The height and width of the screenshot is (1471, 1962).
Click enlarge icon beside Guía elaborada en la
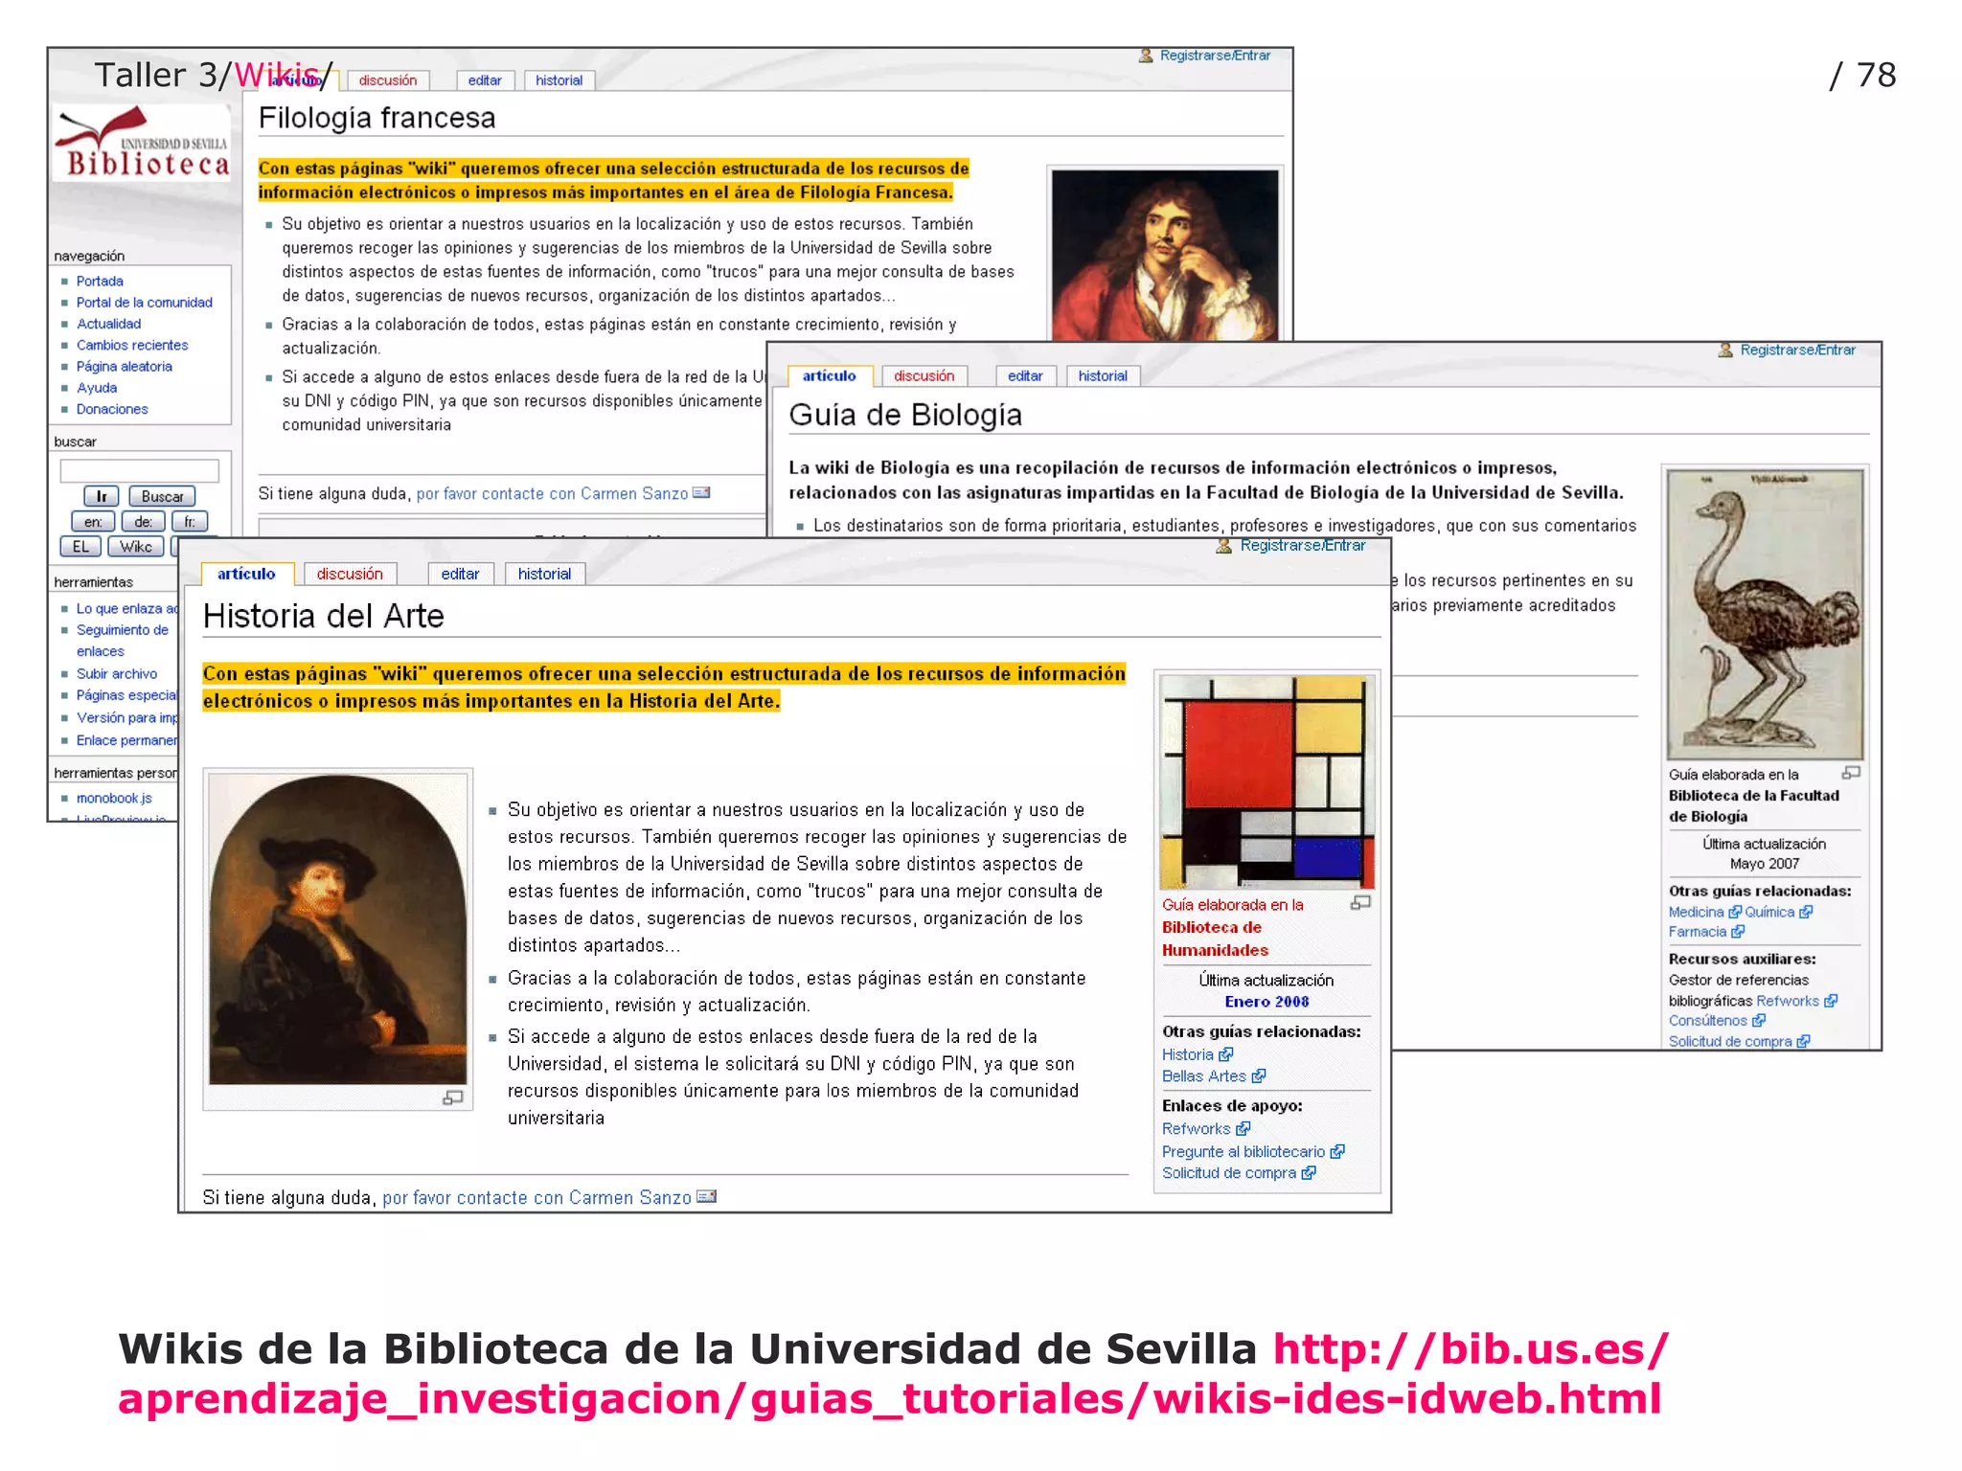pos(1360,902)
